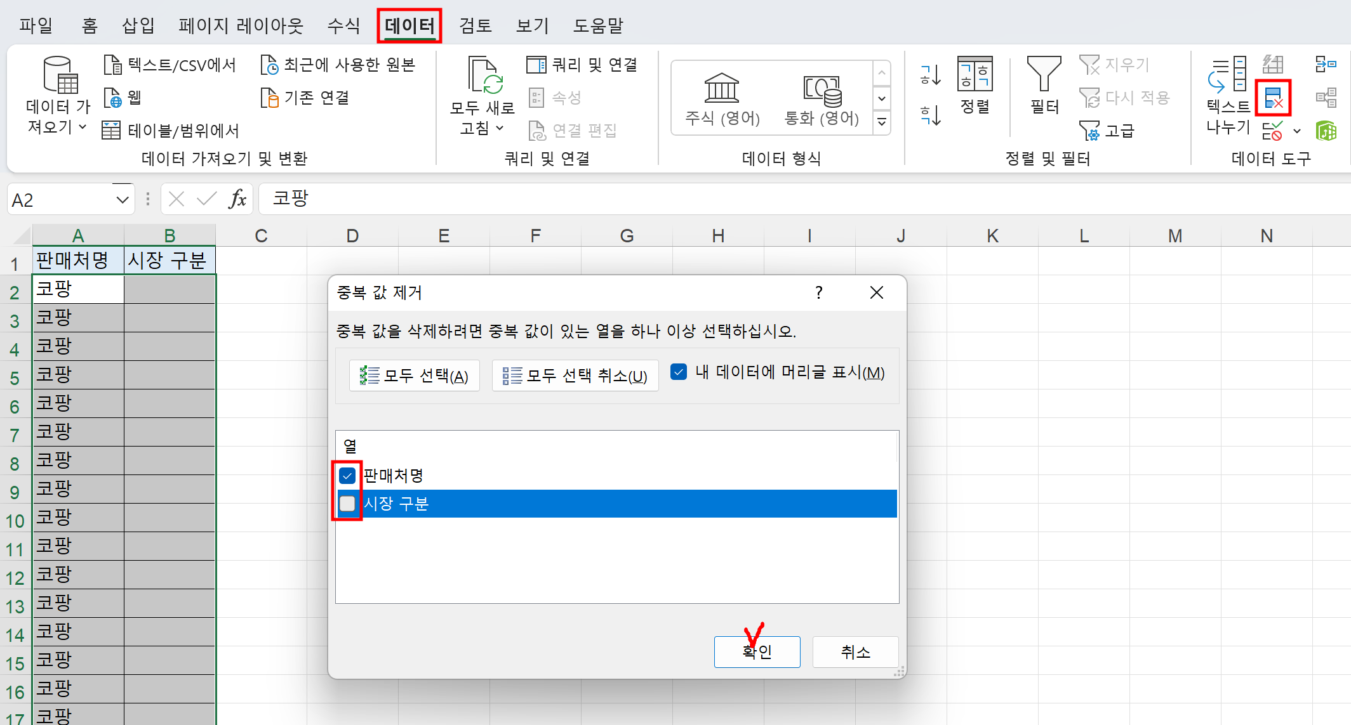Viewport: 1351px width, 725px height.
Task: Open the 삽입 (Insert) ribbon tab
Action: tap(138, 25)
